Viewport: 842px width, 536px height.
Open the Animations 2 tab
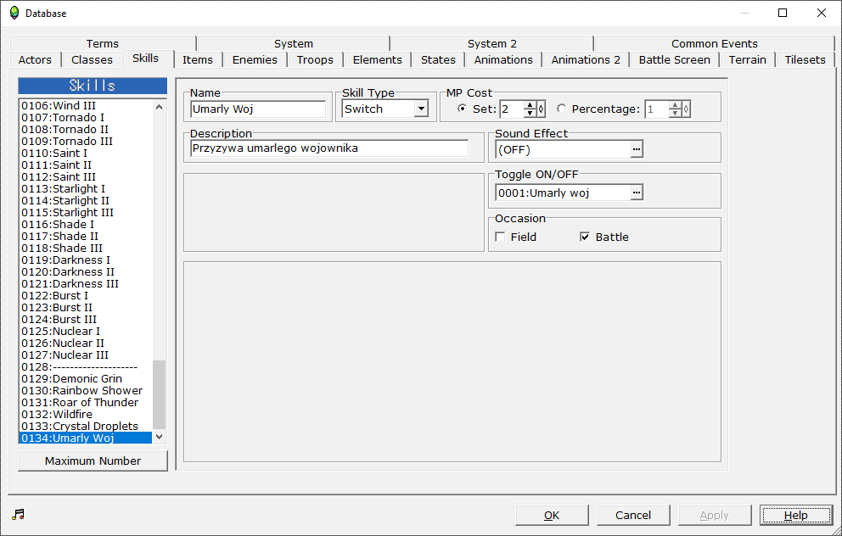[x=586, y=59]
